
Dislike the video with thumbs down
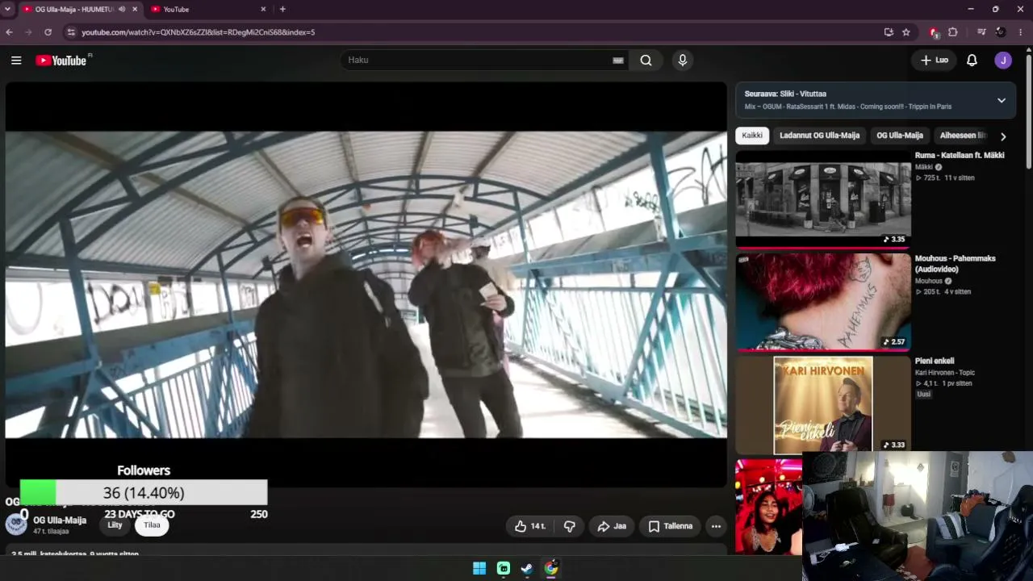tap(569, 526)
